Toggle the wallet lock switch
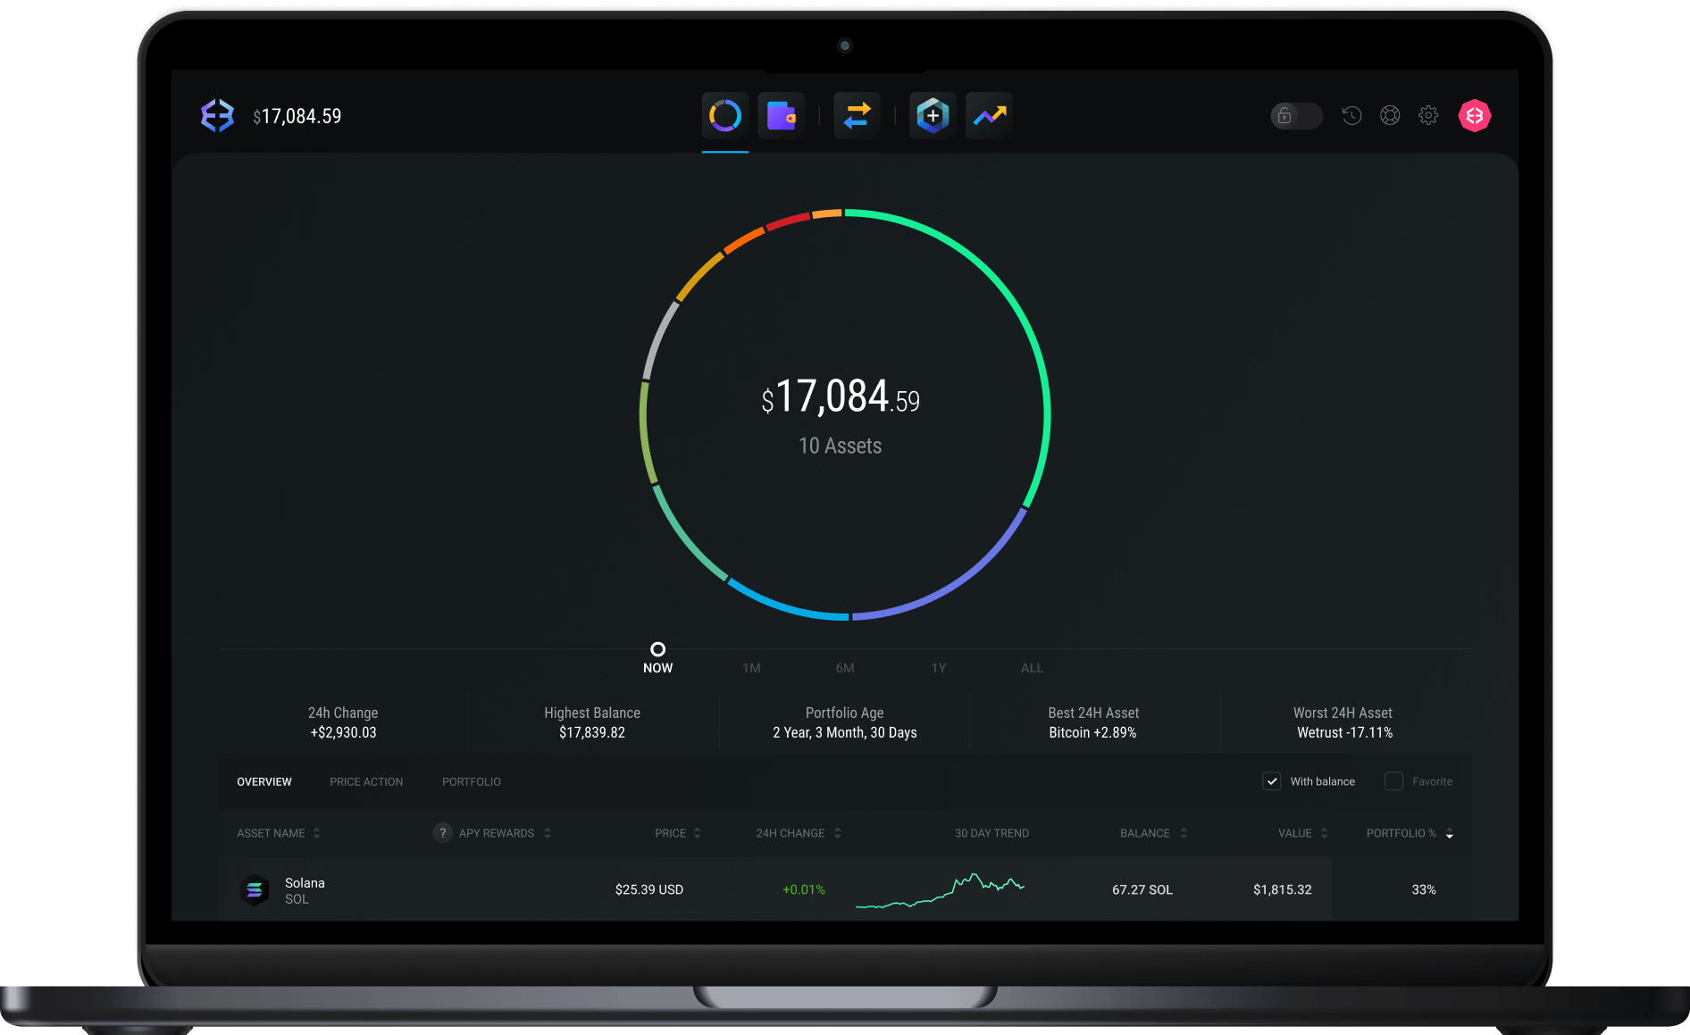 click(1297, 115)
